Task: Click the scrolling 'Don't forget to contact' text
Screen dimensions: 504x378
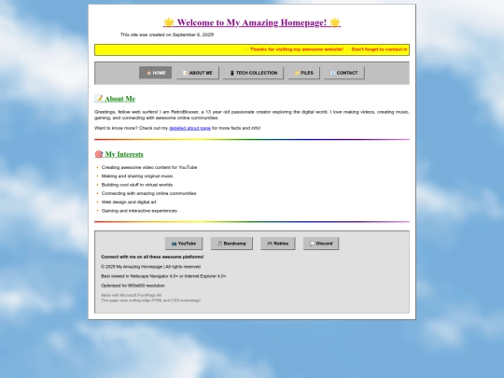Action: (x=379, y=49)
